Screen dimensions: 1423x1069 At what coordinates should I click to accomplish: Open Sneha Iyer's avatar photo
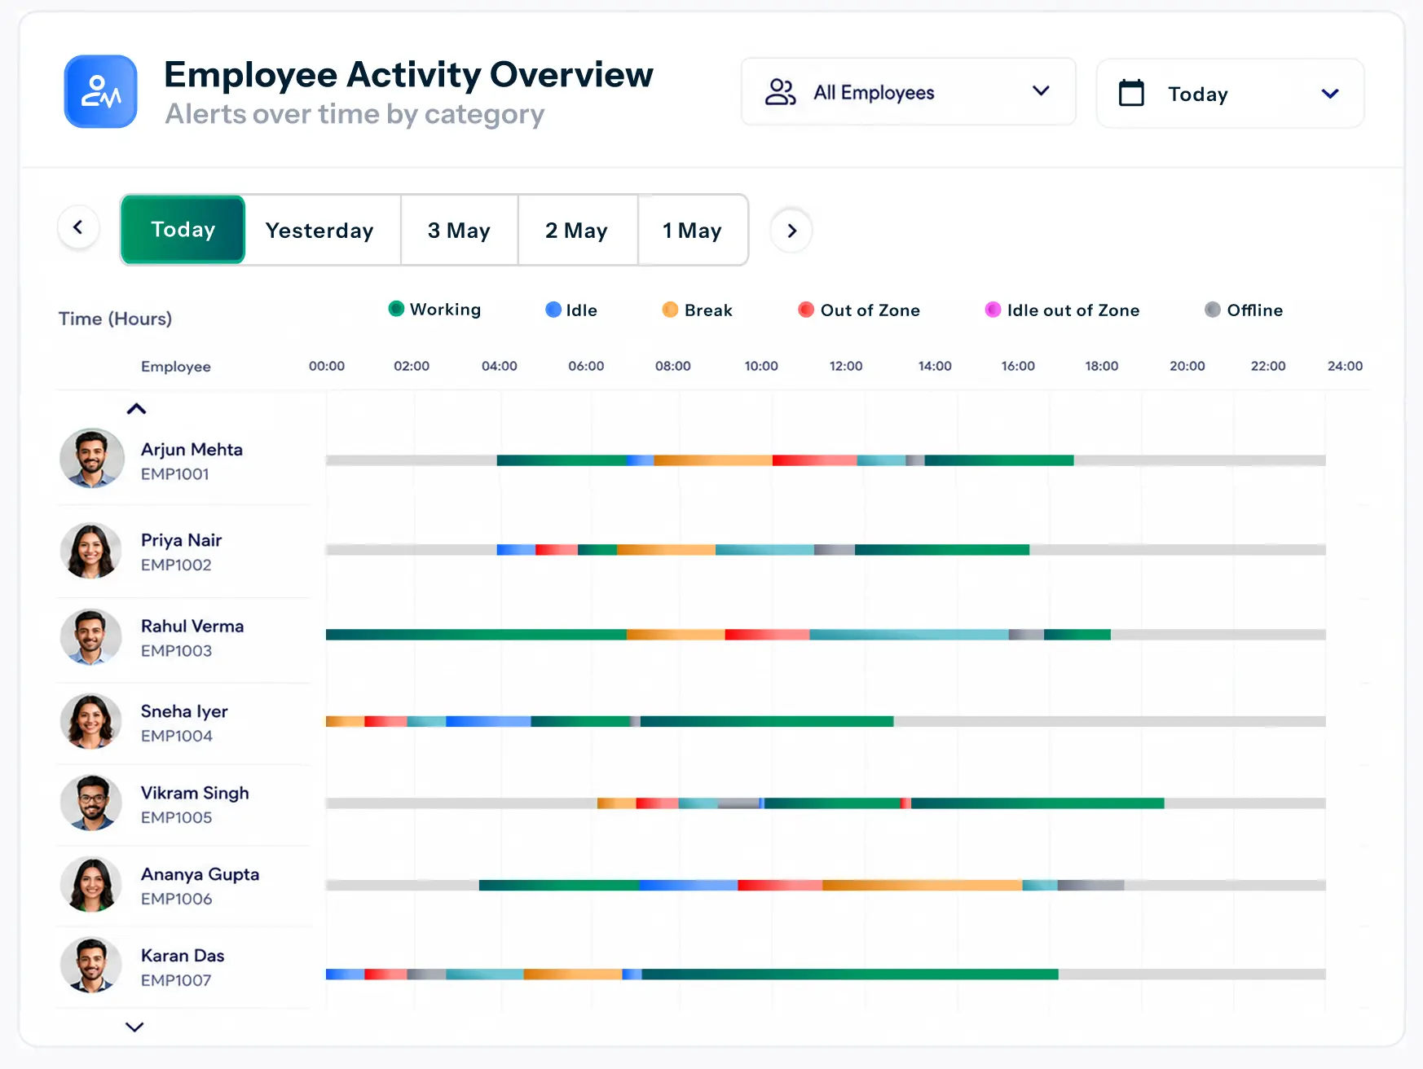coord(91,722)
